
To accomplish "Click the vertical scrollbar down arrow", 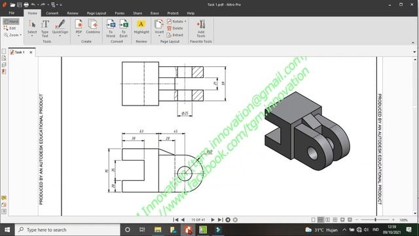I will pyautogui.click(x=415, y=214).
